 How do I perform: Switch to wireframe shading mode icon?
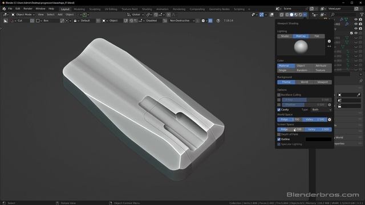[287, 15]
